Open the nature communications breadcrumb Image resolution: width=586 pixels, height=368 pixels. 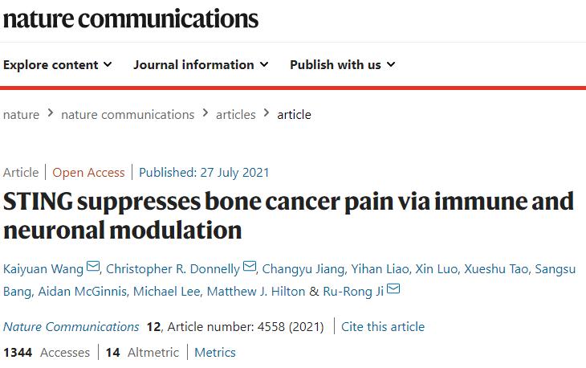(x=128, y=114)
